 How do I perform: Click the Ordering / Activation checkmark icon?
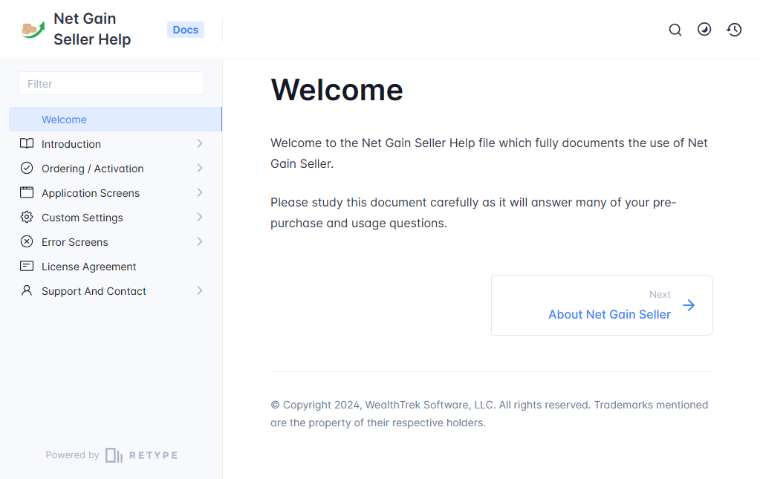pyautogui.click(x=27, y=168)
